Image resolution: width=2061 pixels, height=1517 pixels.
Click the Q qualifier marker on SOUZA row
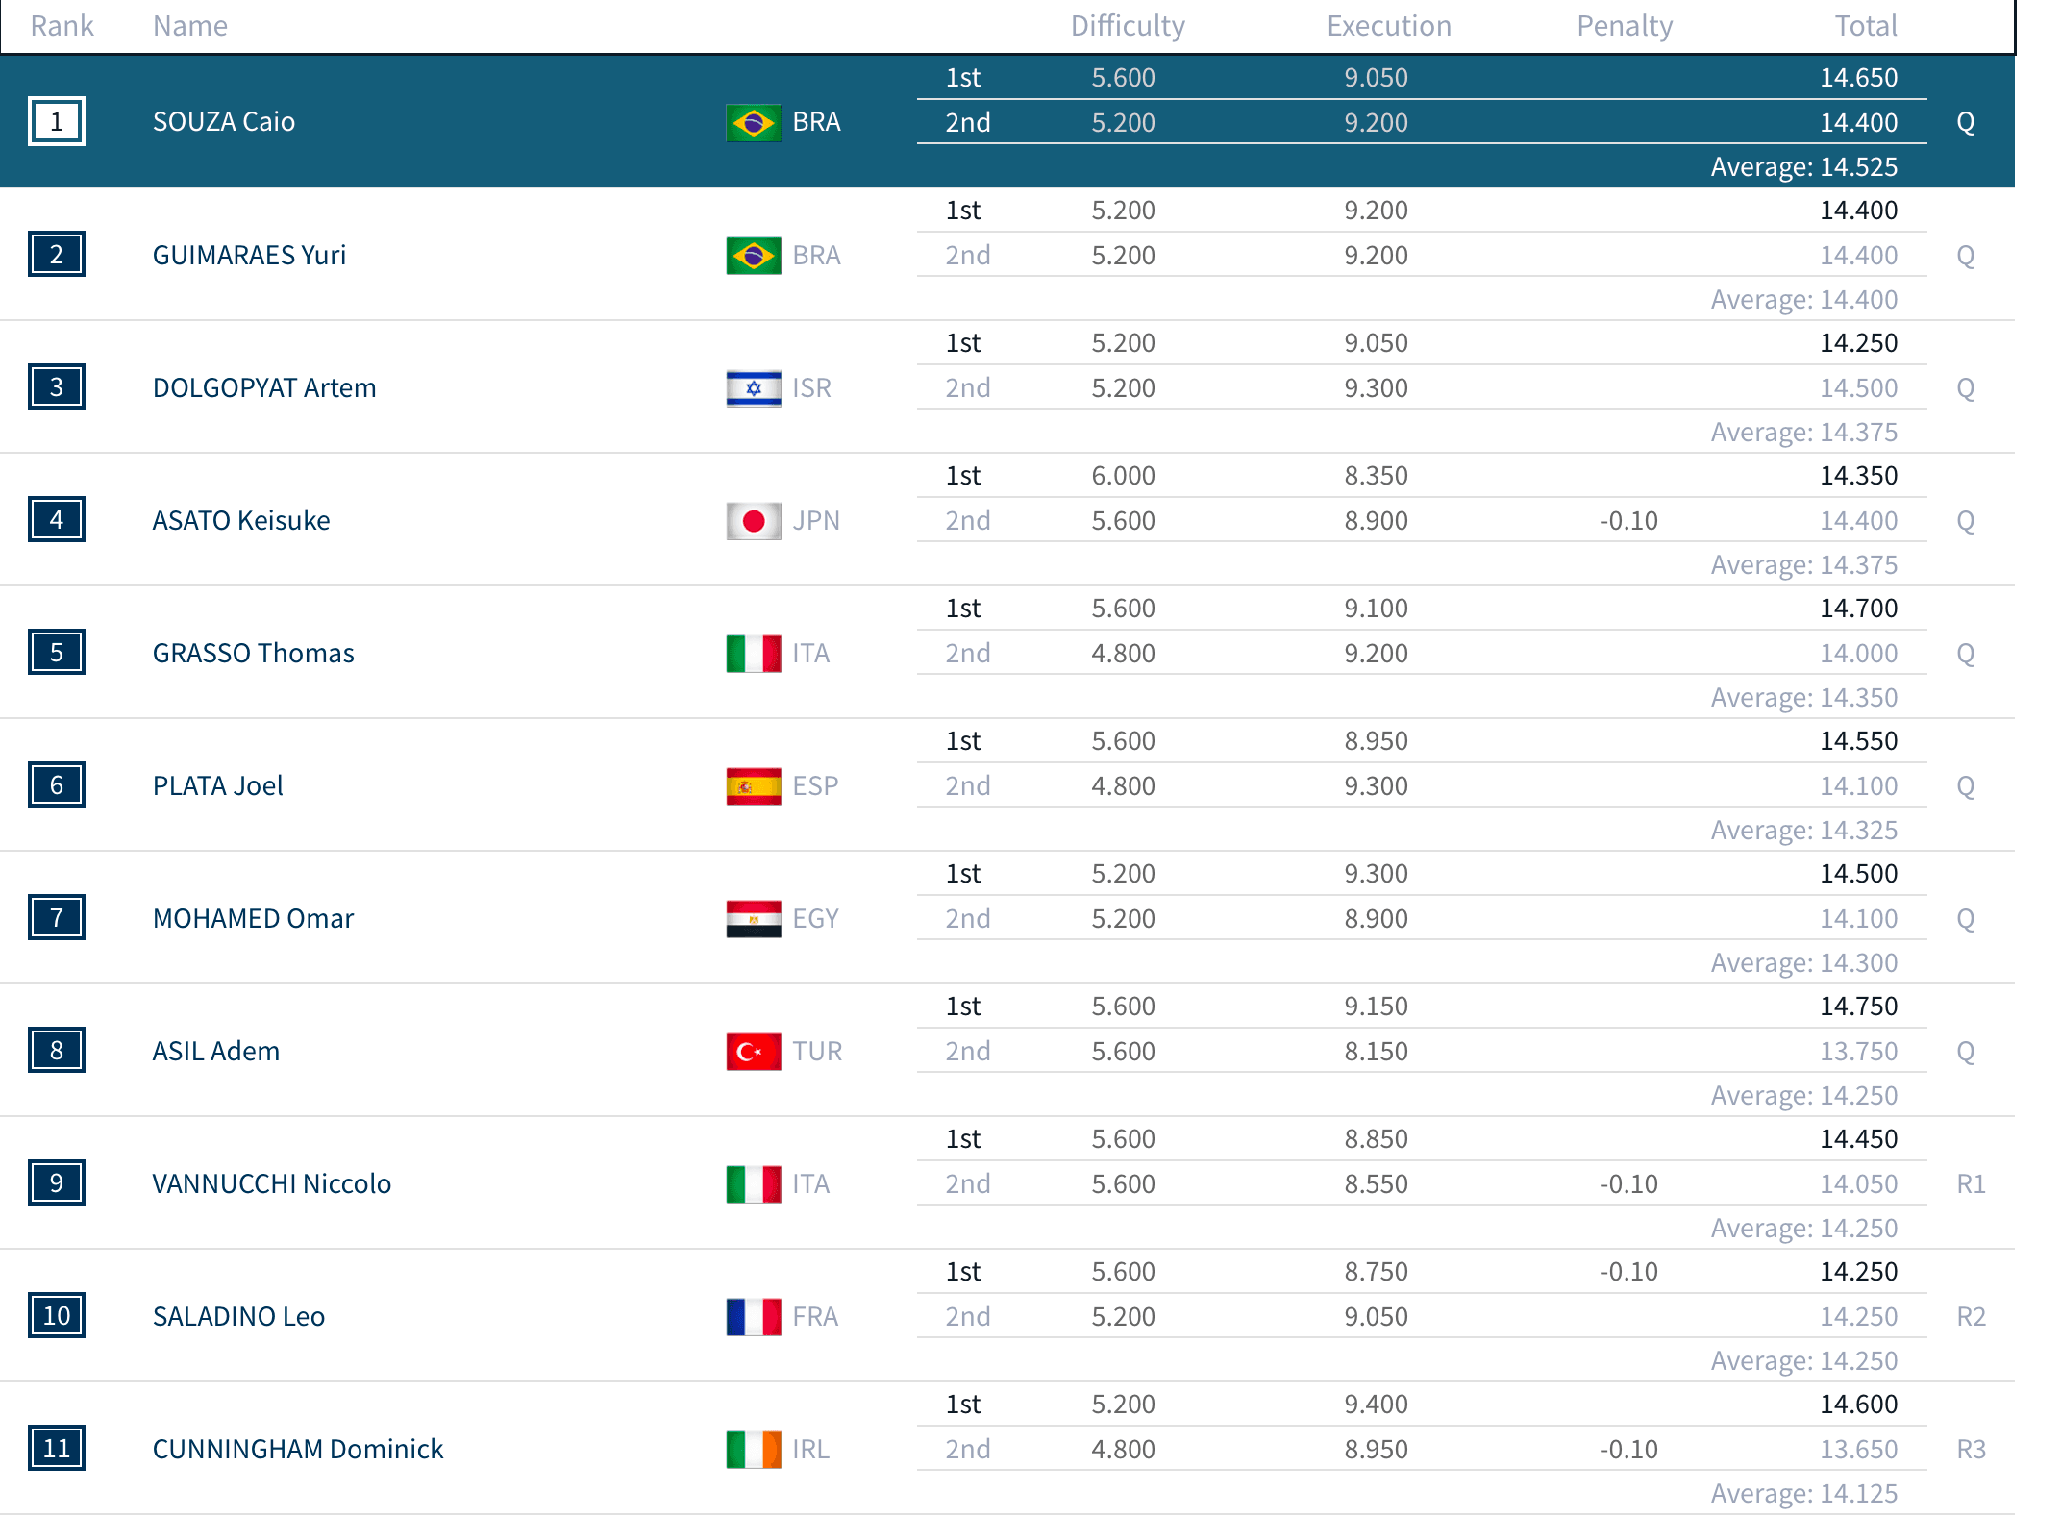tap(1965, 122)
